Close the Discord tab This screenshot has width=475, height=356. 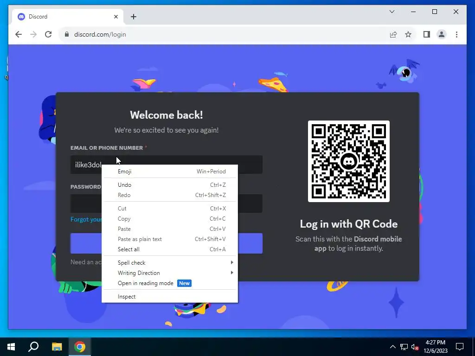coord(116,17)
